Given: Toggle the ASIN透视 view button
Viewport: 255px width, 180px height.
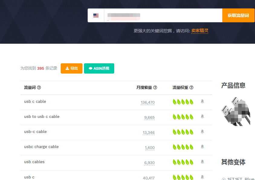Looking at the screenshot, I should click(x=99, y=68).
